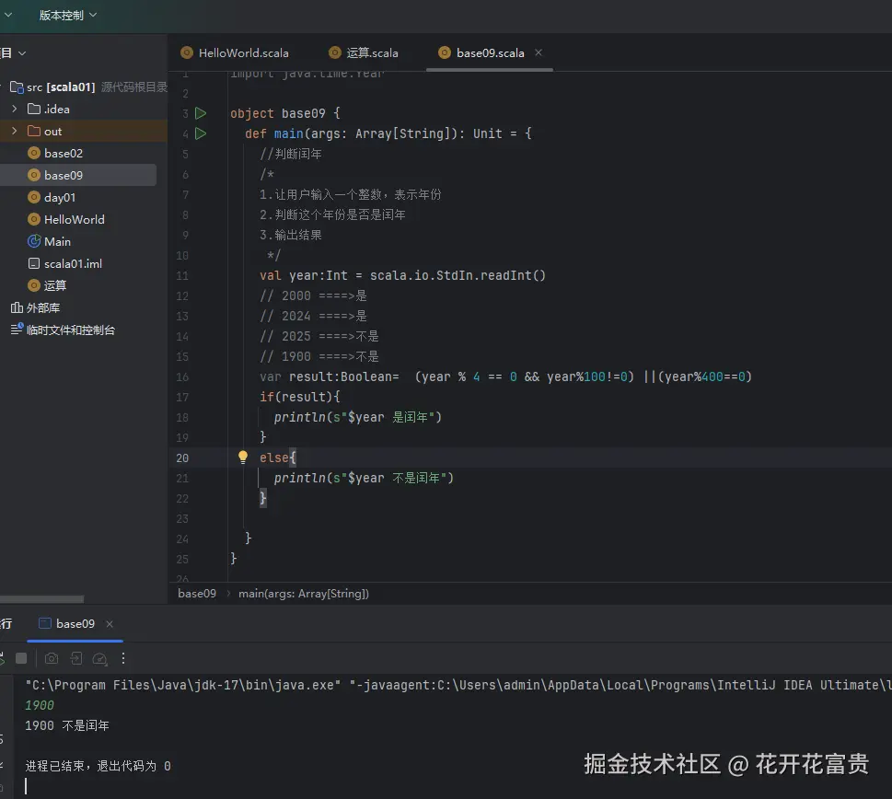Click the src folder icon
Viewport: 892px width, 799px height.
pos(17,87)
